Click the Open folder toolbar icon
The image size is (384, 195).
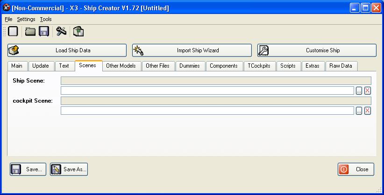pos(30,31)
